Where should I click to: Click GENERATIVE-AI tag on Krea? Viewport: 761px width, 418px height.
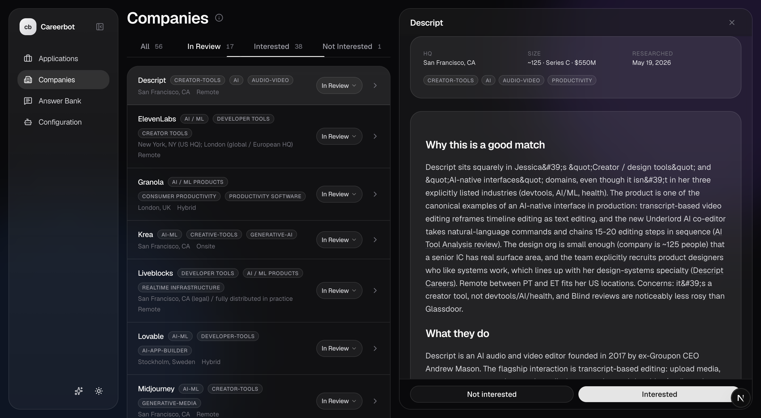coord(271,235)
